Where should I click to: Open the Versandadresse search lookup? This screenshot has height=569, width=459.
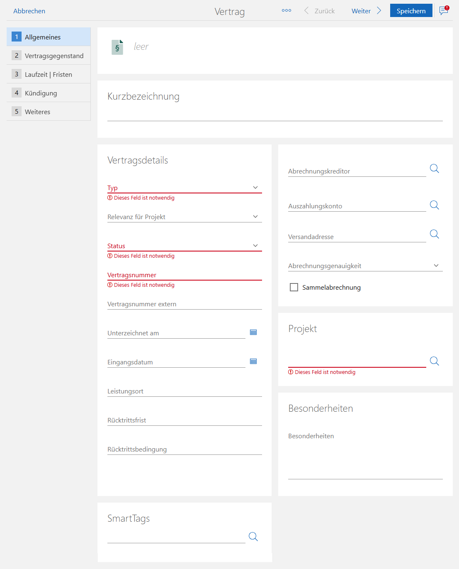[434, 234]
